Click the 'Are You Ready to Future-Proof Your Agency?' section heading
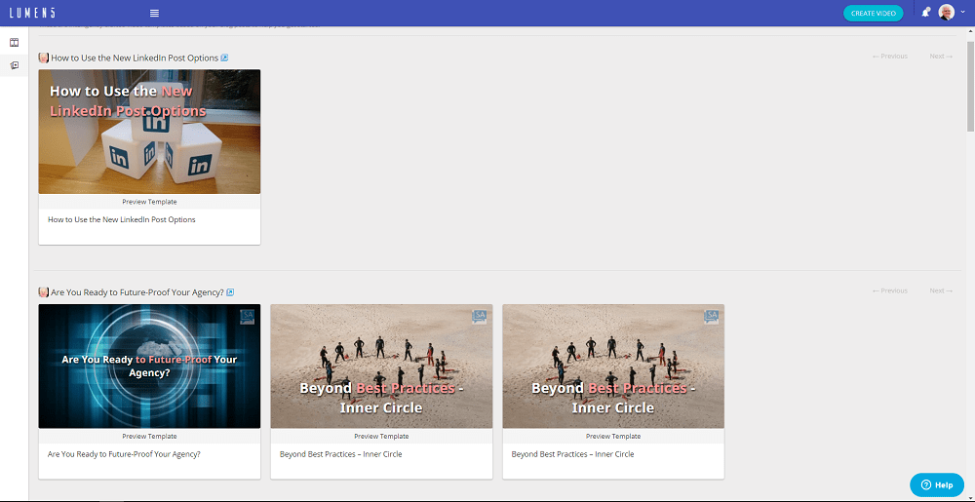This screenshot has height=502, width=975. [x=137, y=292]
